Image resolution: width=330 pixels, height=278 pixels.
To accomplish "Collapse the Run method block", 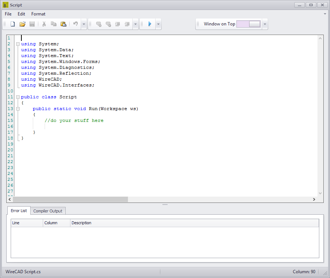I will click(x=18, y=109).
